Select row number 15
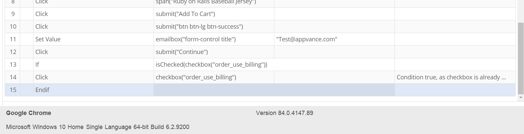This screenshot has width=524, height=134. pos(13,90)
